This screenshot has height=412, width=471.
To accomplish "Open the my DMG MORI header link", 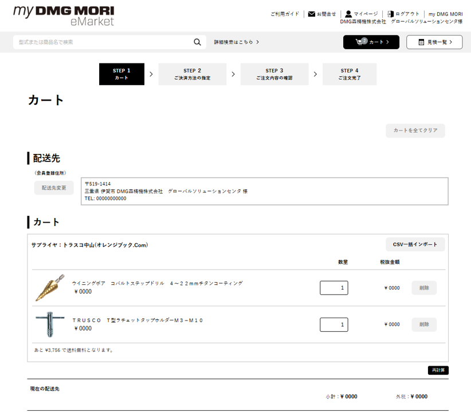I will [445, 14].
